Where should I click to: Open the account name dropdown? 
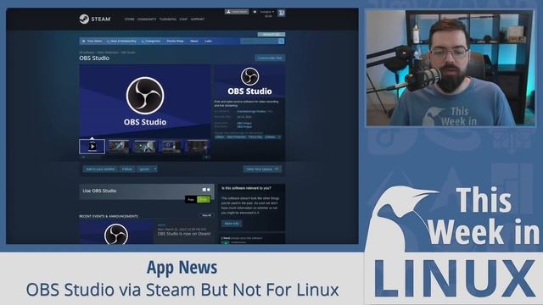(266, 12)
